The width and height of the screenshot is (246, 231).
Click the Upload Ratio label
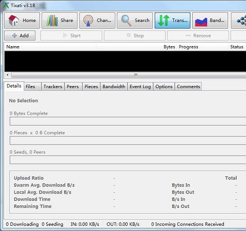(x=29, y=178)
